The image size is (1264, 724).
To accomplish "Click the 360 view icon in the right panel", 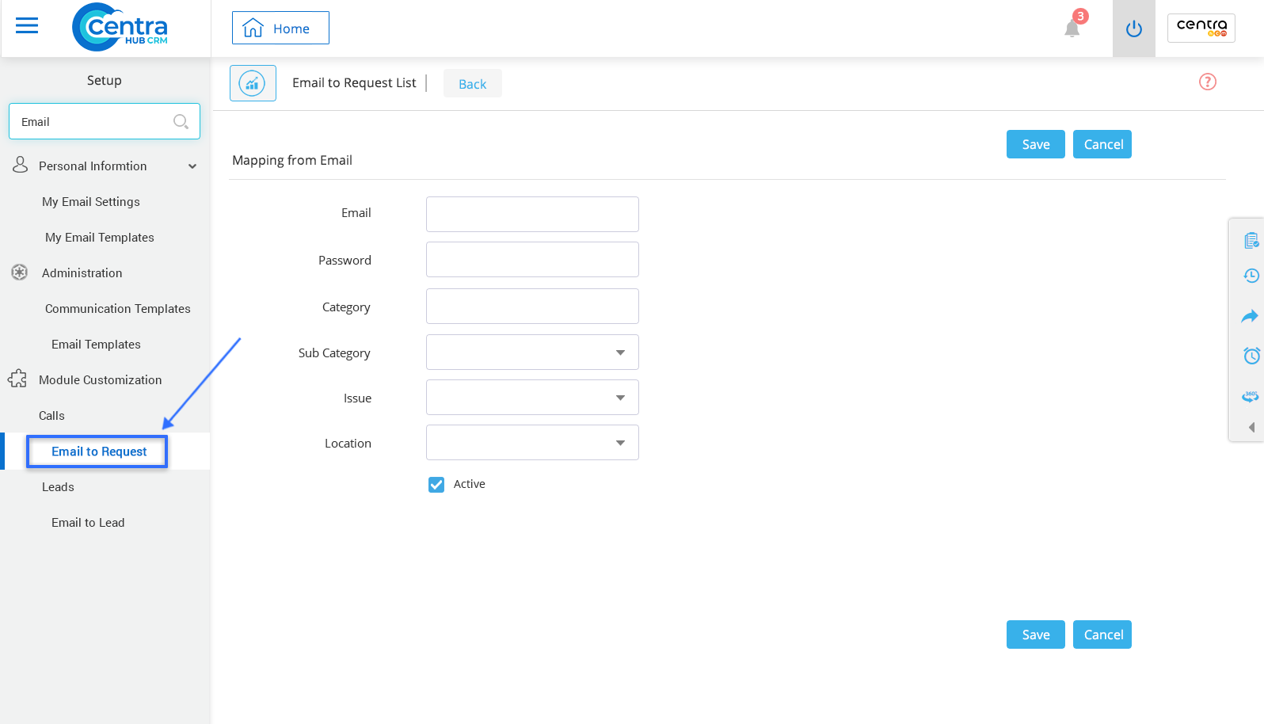I will point(1251,396).
